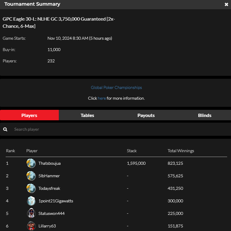231x231 pixels.
Task: Close the Tournament Summary window
Action: coord(226,4)
